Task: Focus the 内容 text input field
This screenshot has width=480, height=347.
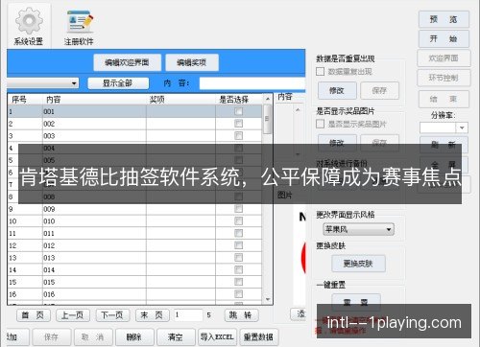Action: click(252, 83)
